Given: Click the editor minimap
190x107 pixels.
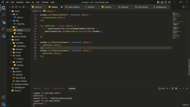Looking at the screenshot, I should 178,26.
